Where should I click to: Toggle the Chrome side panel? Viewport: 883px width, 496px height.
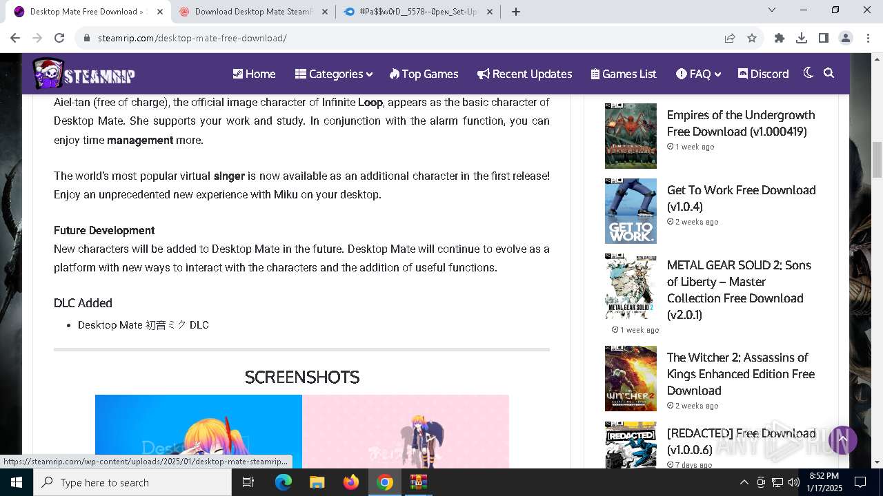click(824, 38)
